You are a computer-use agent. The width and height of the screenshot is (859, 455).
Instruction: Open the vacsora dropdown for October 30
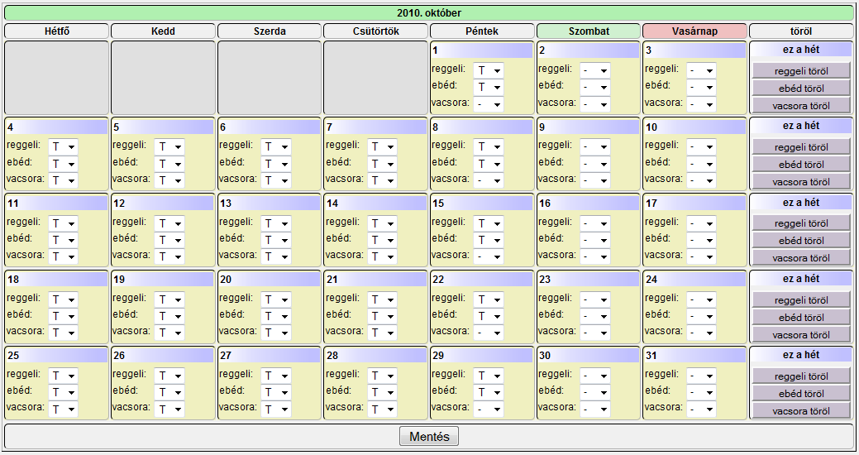(x=595, y=409)
